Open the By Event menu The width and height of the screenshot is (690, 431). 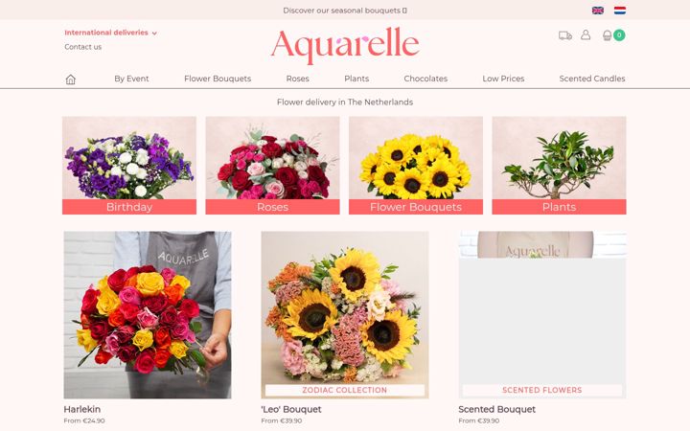pyautogui.click(x=131, y=79)
